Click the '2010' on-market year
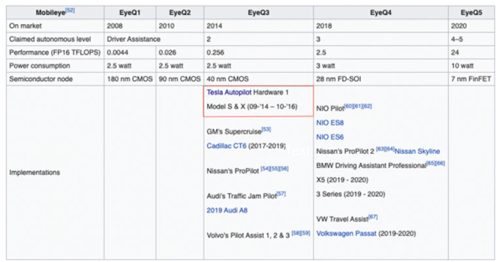The height and width of the screenshot is (262, 502). pos(167,26)
